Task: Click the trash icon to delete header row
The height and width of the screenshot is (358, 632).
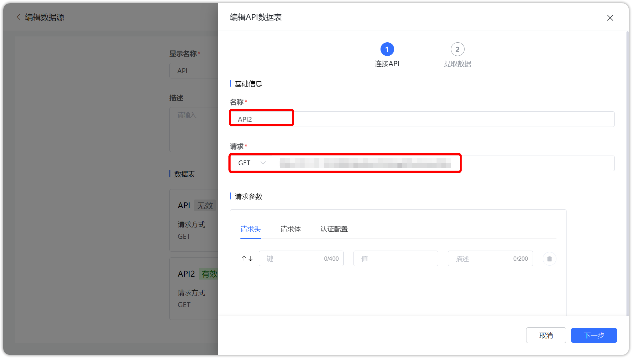Action: [x=549, y=258]
